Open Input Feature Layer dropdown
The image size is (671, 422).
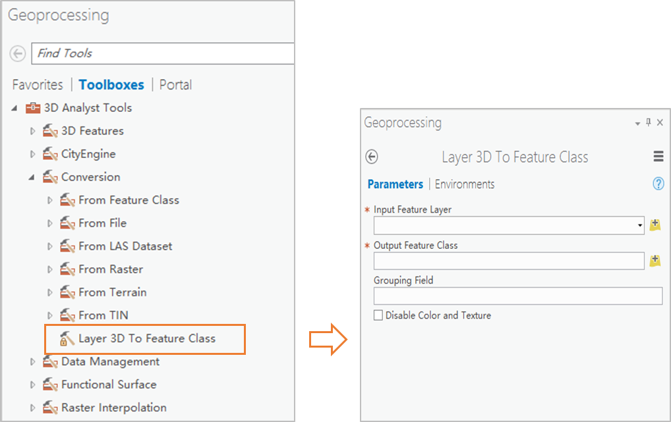640,225
